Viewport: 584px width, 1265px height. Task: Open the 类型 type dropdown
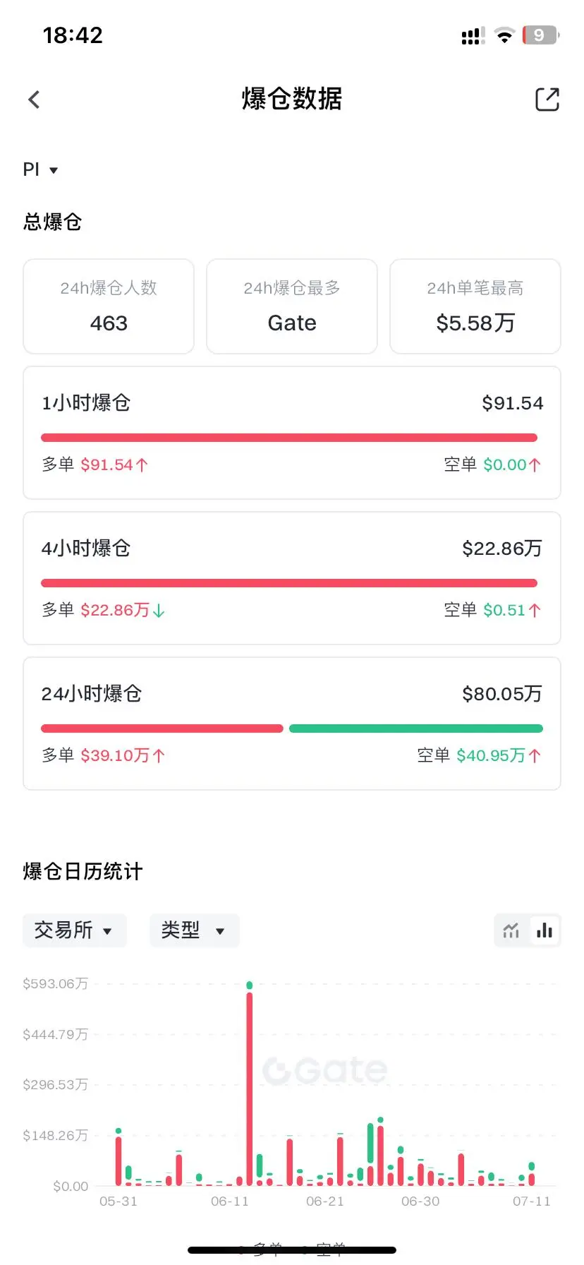[195, 930]
